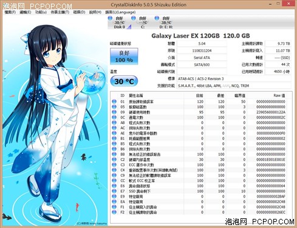
Task: Select the Disk 0 status orb
Action: [x=110, y=18]
